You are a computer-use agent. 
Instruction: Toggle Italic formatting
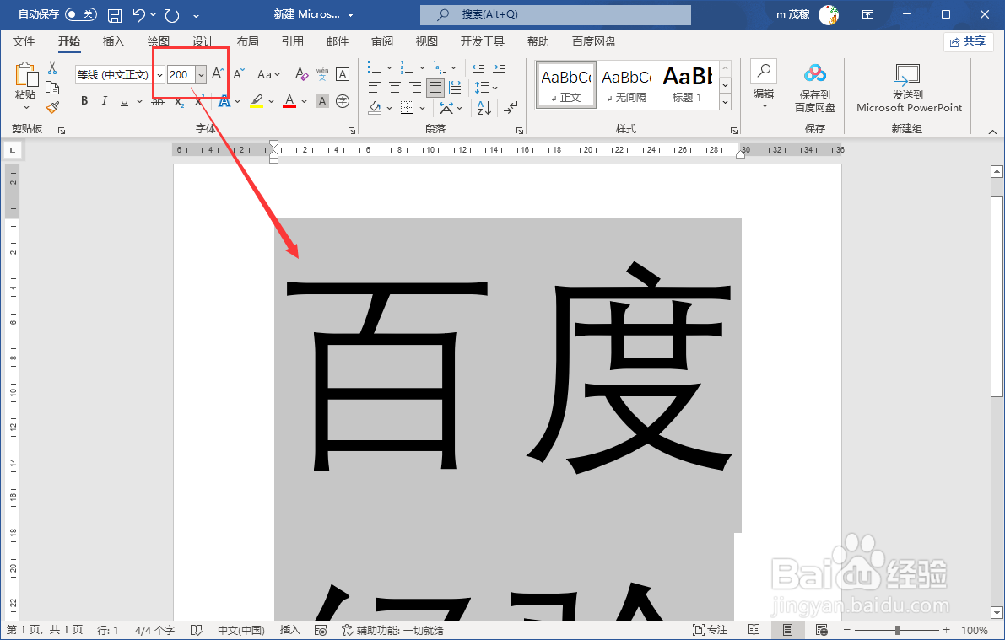pyautogui.click(x=105, y=100)
